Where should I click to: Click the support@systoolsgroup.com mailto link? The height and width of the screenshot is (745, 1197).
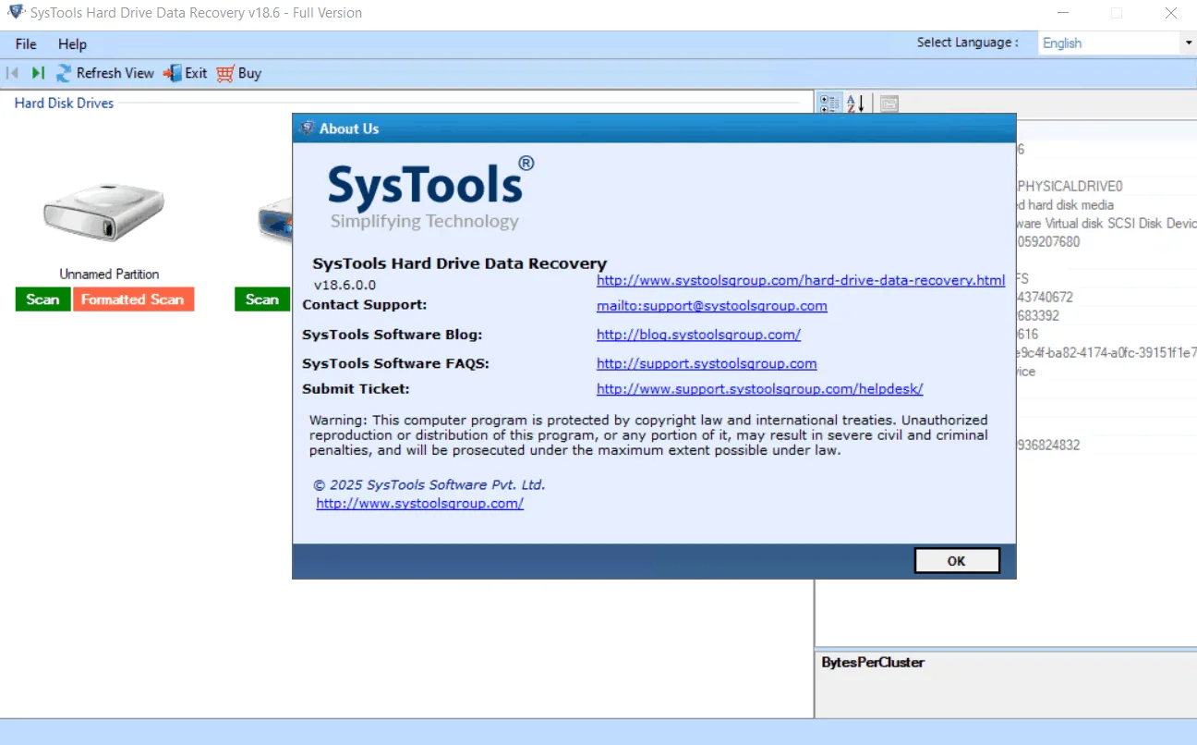point(712,306)
